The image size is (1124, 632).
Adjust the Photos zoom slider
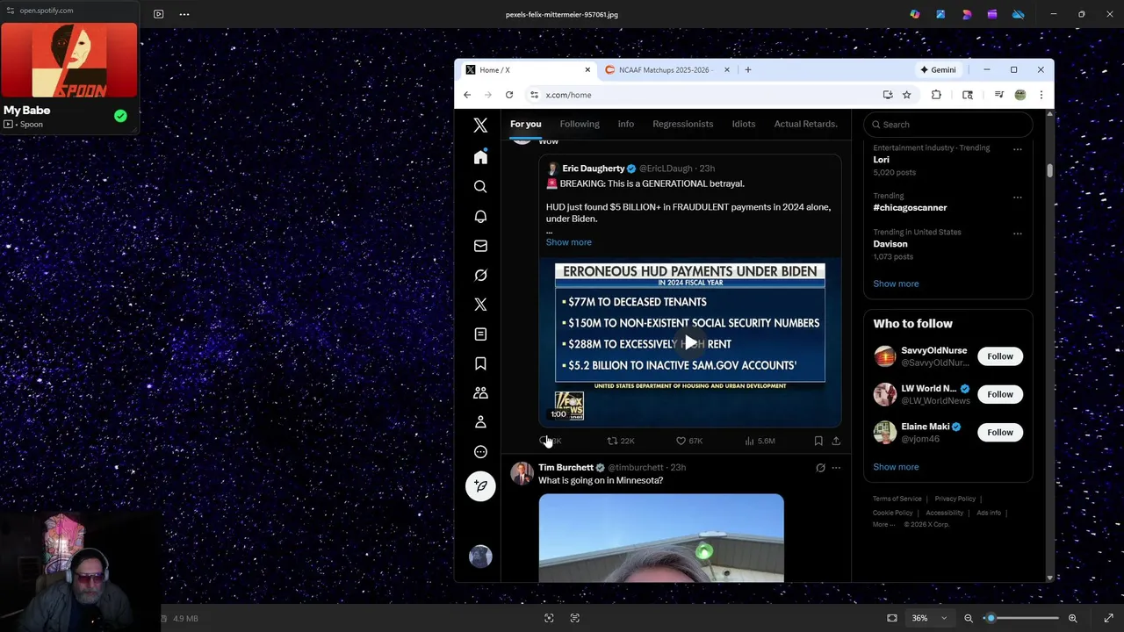click(x=1020, y=618)
